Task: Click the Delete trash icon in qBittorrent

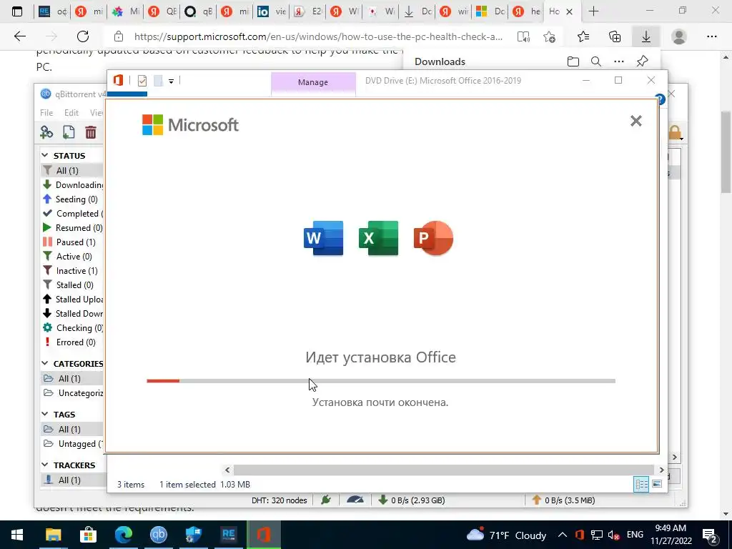Action: click(x=91, y=132)
